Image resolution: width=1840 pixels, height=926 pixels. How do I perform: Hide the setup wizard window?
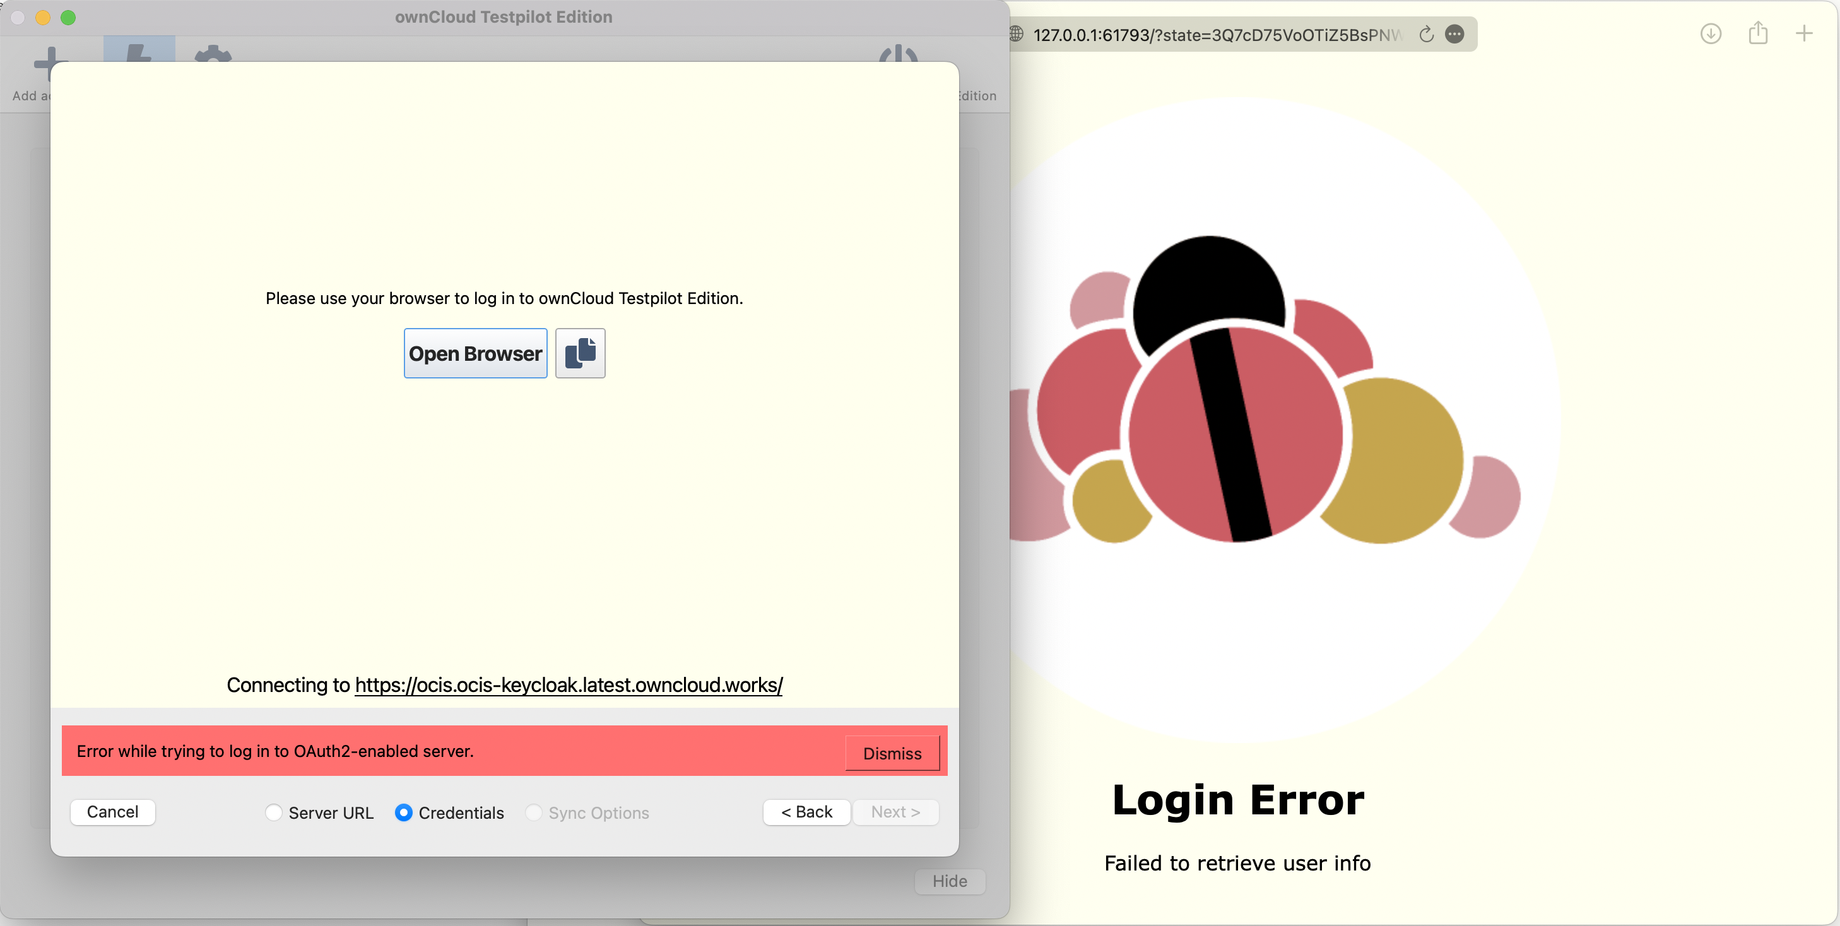click(x=949, y=881)
